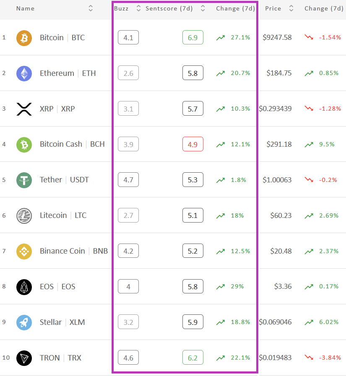The height and width of the screenshot is (376, 346).
Task: Click the Stellar rocket logo icon
Action: click(x=24, y=322)
